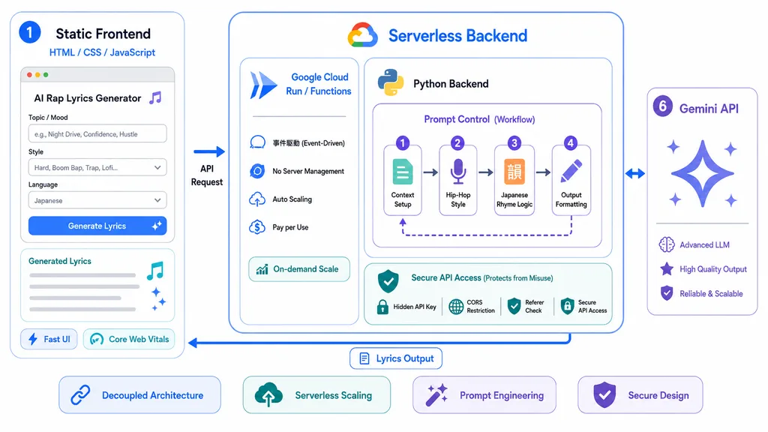Click the Secure Design shield icon

tap(604, 394)
